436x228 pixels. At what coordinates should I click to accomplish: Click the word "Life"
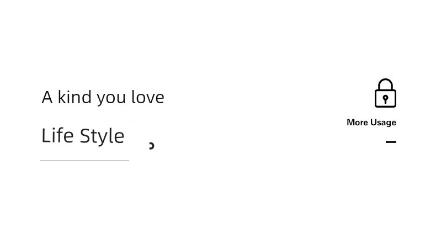[57, 135]
